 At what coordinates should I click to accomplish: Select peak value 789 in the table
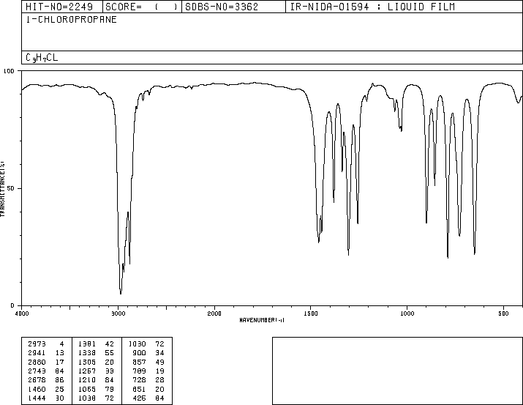tap(139, 371)
